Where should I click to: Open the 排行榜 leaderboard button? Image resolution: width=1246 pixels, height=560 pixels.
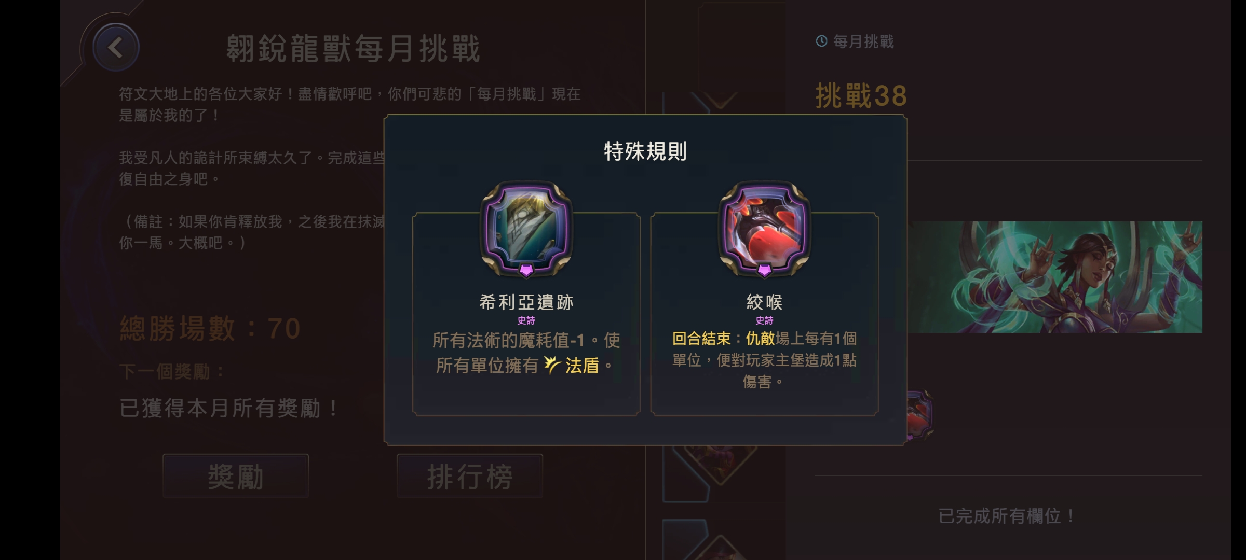point(470,476)
